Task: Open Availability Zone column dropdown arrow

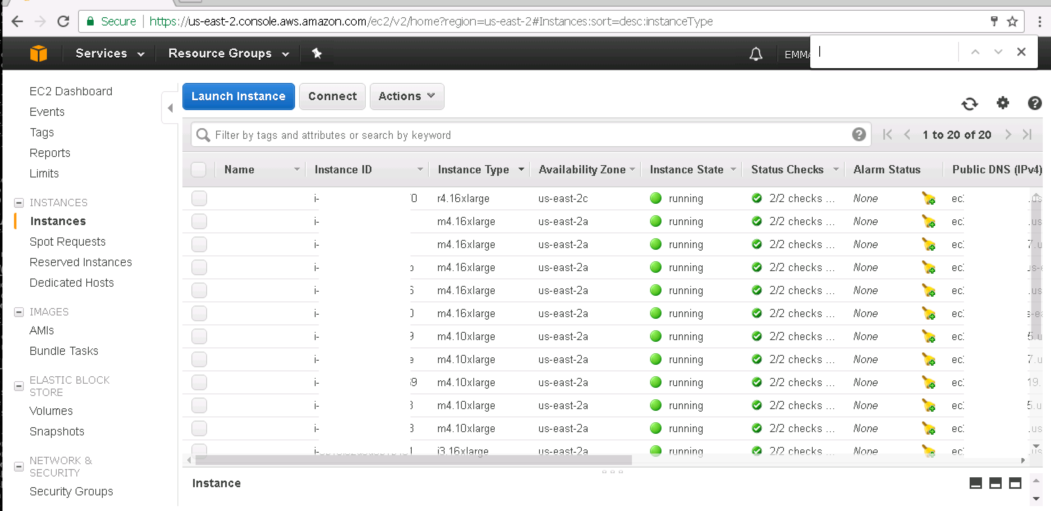Action: tap(632, 169)
